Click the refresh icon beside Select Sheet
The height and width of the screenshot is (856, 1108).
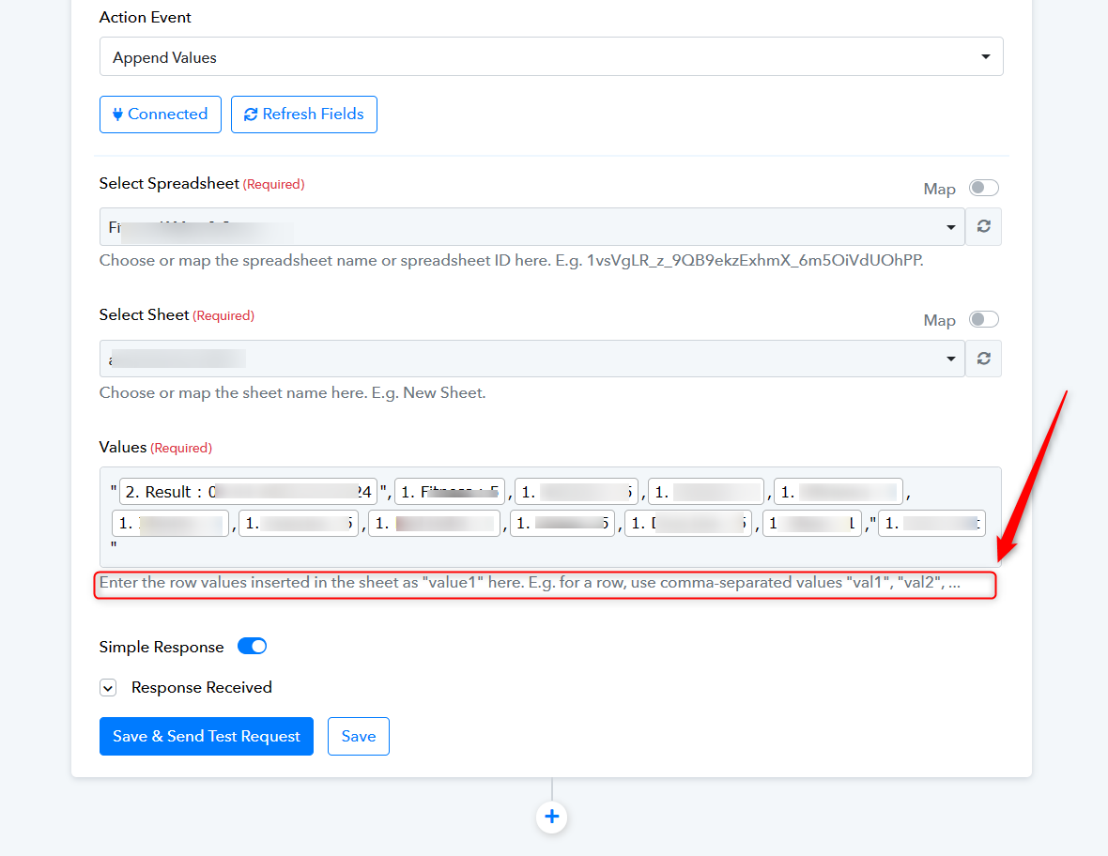(x=983, y=359)
